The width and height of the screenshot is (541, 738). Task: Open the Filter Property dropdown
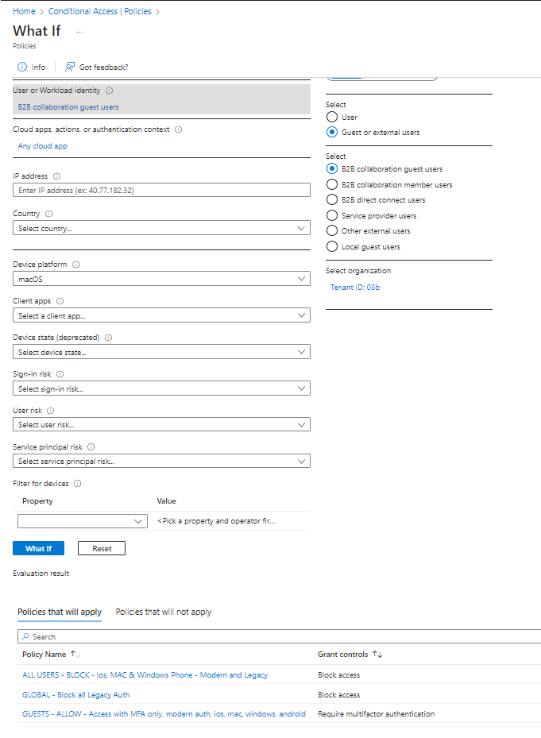(83, 521)
